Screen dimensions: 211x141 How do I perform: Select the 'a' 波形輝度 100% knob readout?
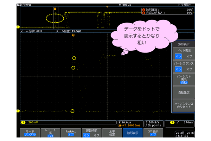point(167,10)
